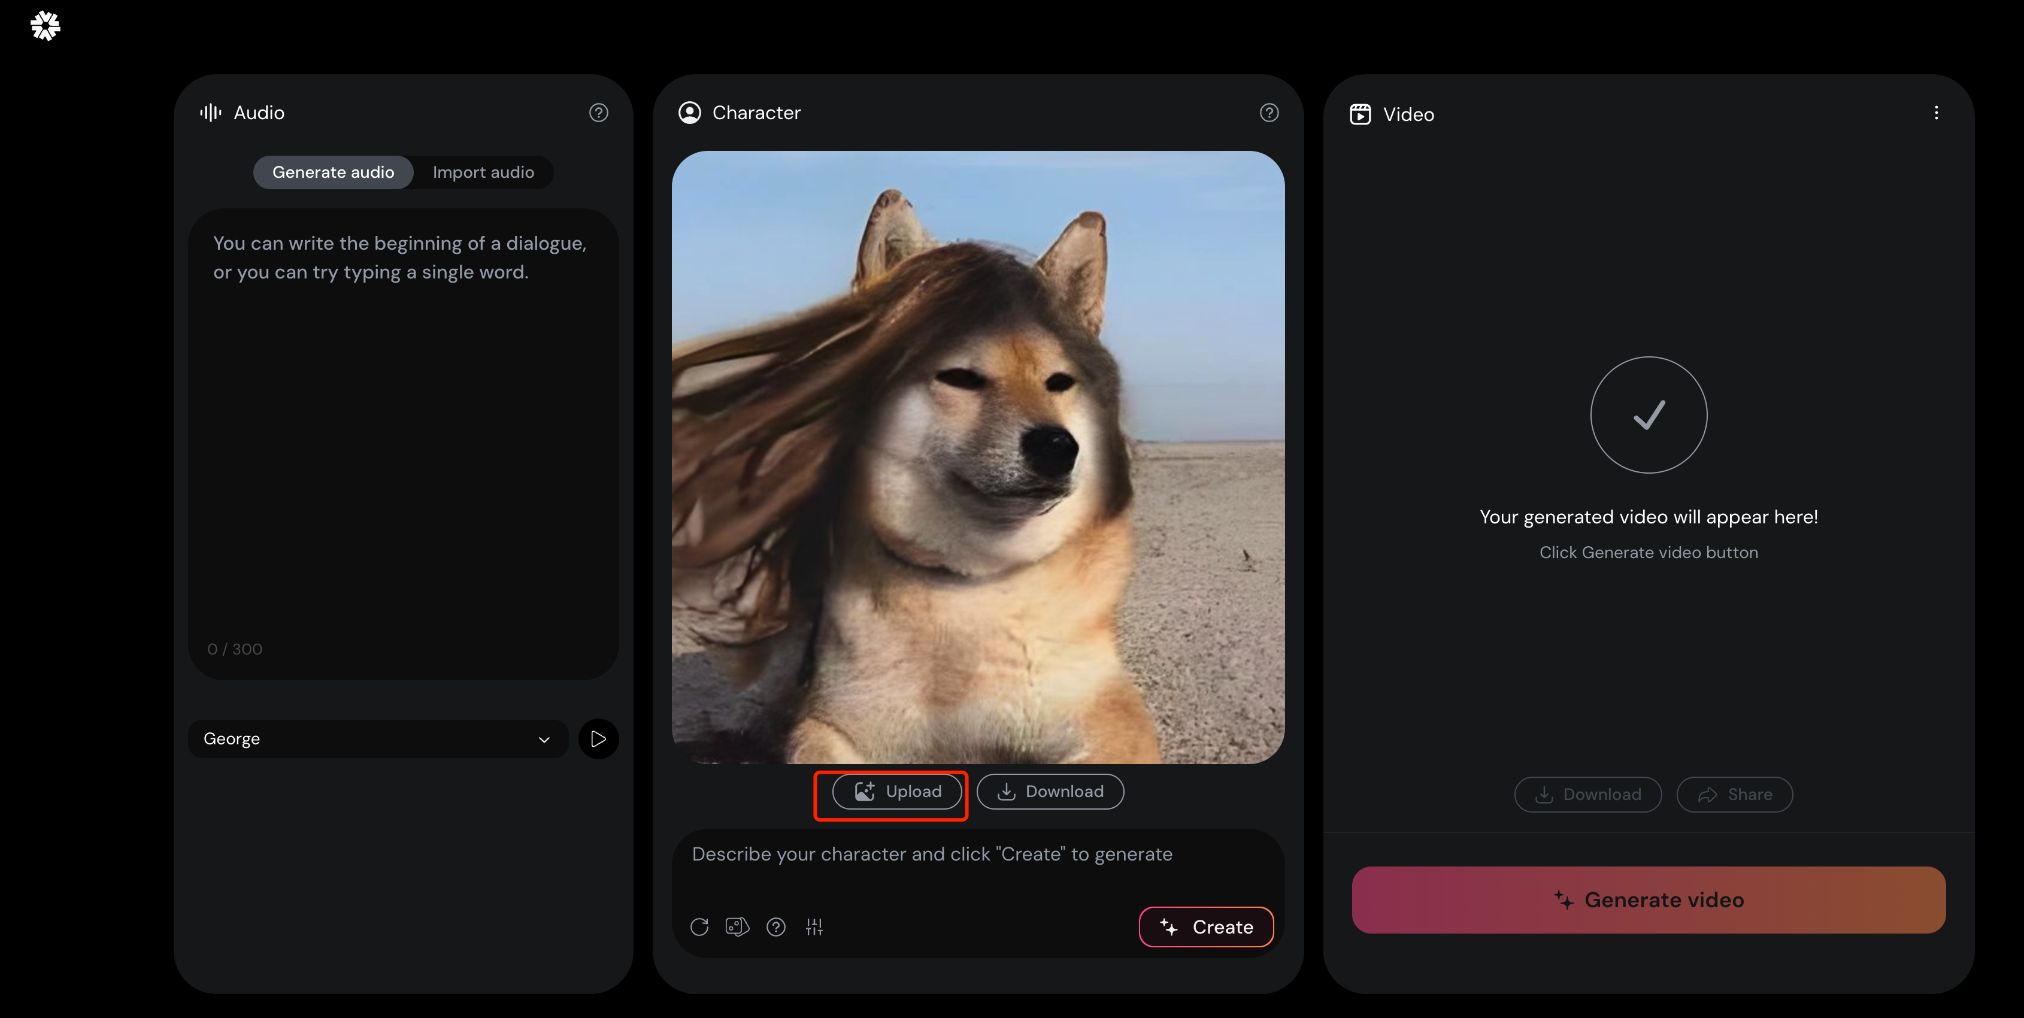Click Download button in Video panel
This screenshot has width=2024, height=1018.
(x=1587, y=794)
